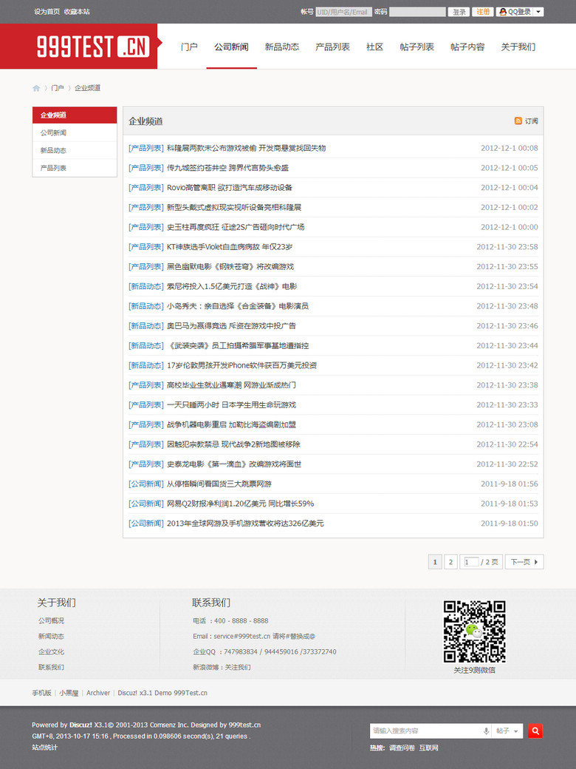Open the 社区 navigation tab
The height and width of the screenshot is (769, 576).
374,47
